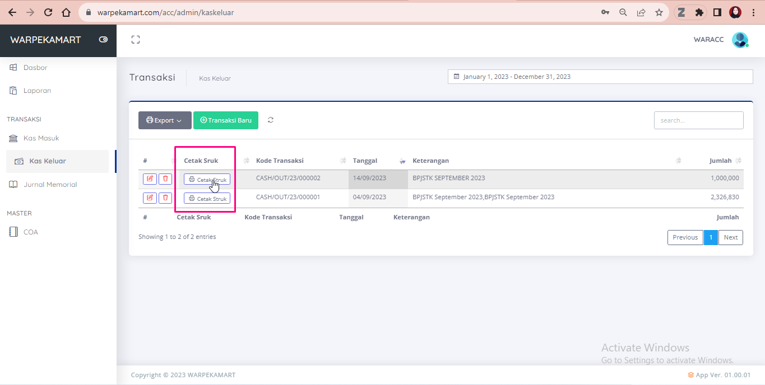Click the Transaksi page title
The image size is (765, 385).
(x=152, y=77)
